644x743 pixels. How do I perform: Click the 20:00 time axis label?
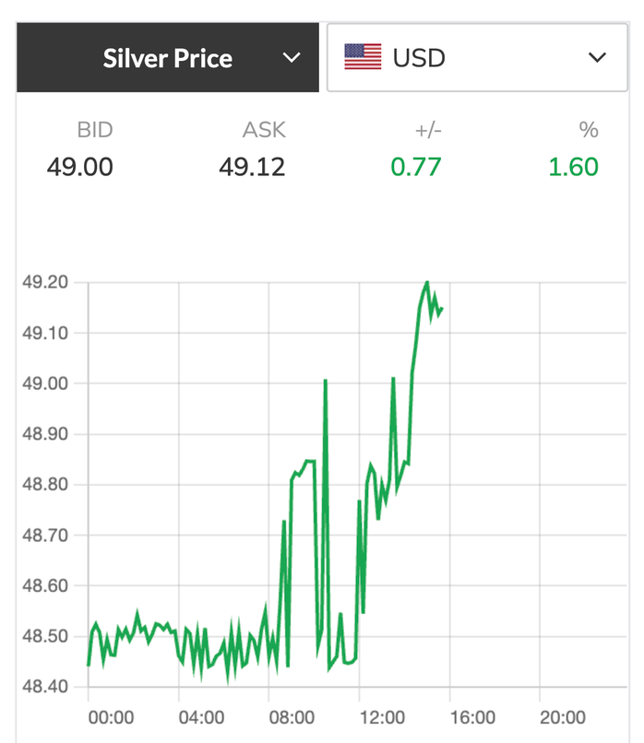[562, 717]
